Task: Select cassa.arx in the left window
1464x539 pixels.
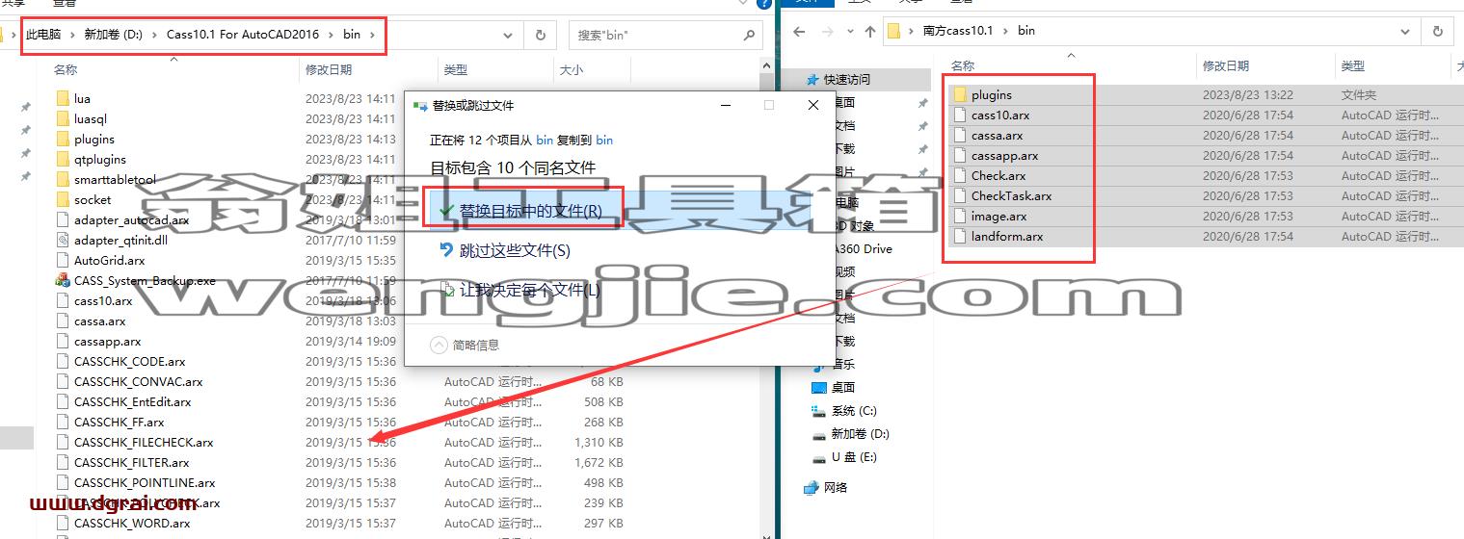Action: click(99, 321)
